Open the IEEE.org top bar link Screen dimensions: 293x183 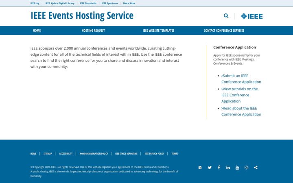[x=35, y=3]
